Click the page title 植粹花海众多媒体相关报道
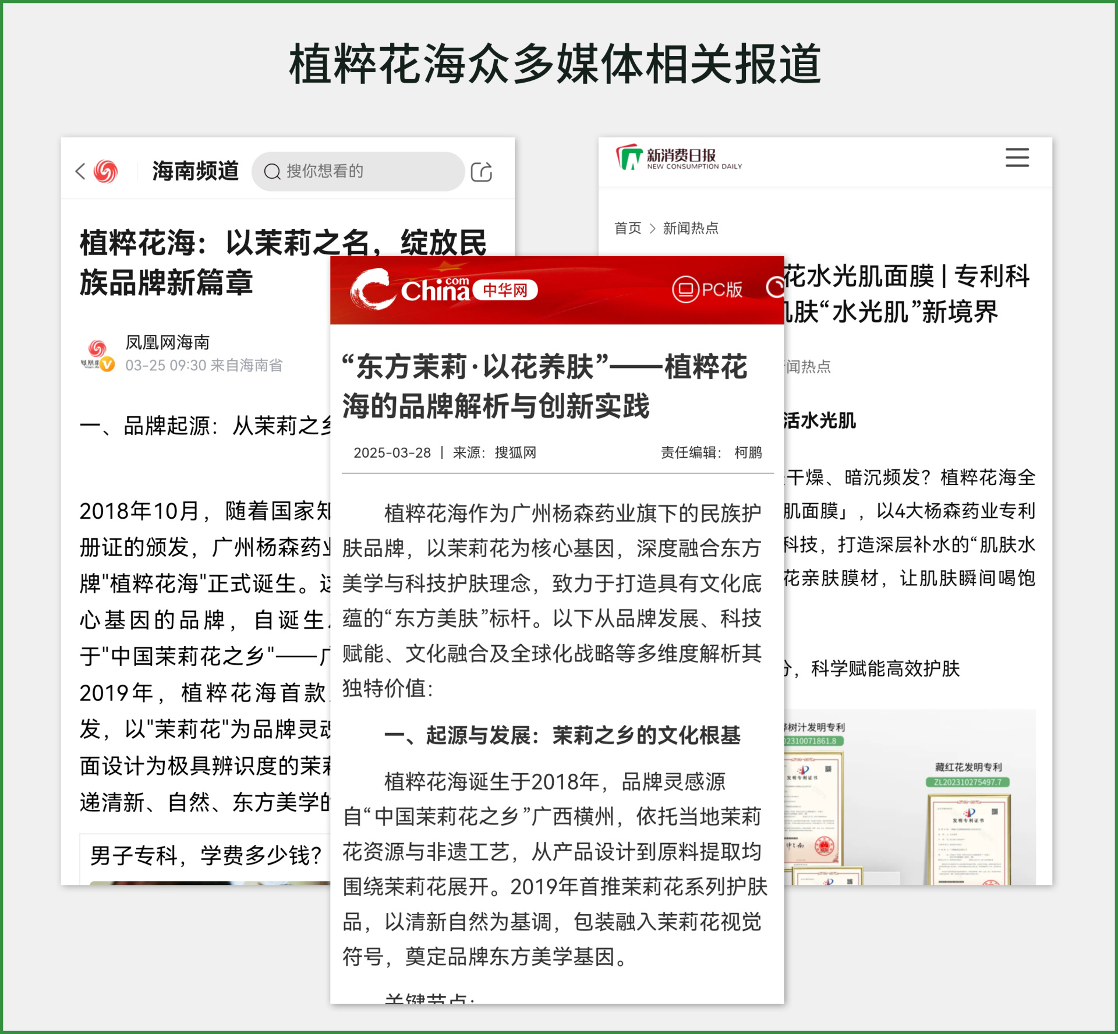Image resolution: width=1118 pixels, height=1034 pixels. point(556,64)
